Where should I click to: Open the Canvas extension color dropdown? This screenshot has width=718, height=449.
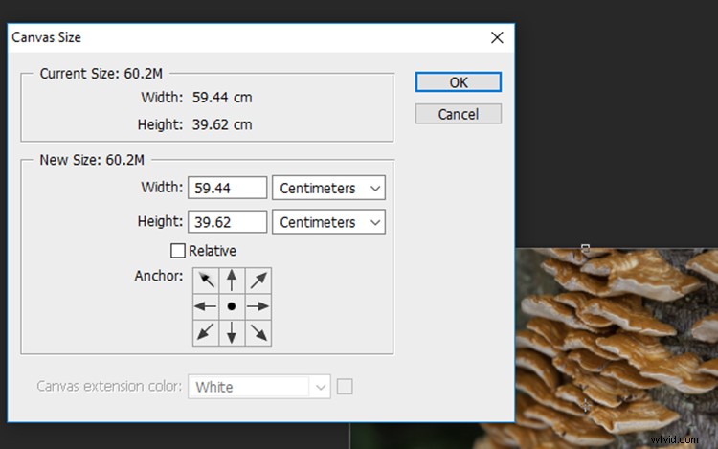(x=260, y=387)
